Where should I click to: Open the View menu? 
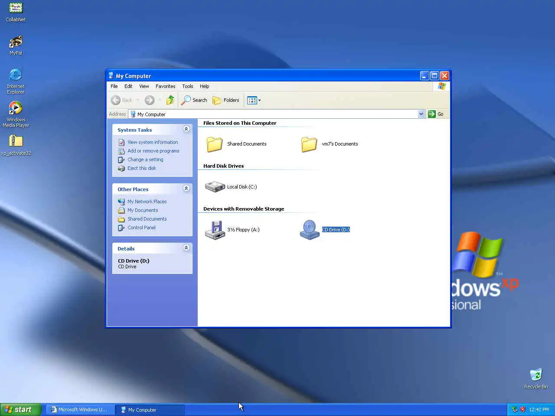144,86
